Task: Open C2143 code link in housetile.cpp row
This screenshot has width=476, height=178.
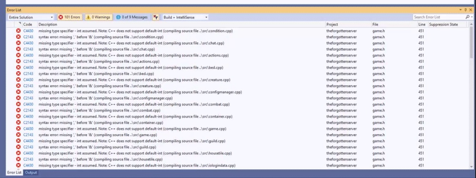Action: point(28,159)
